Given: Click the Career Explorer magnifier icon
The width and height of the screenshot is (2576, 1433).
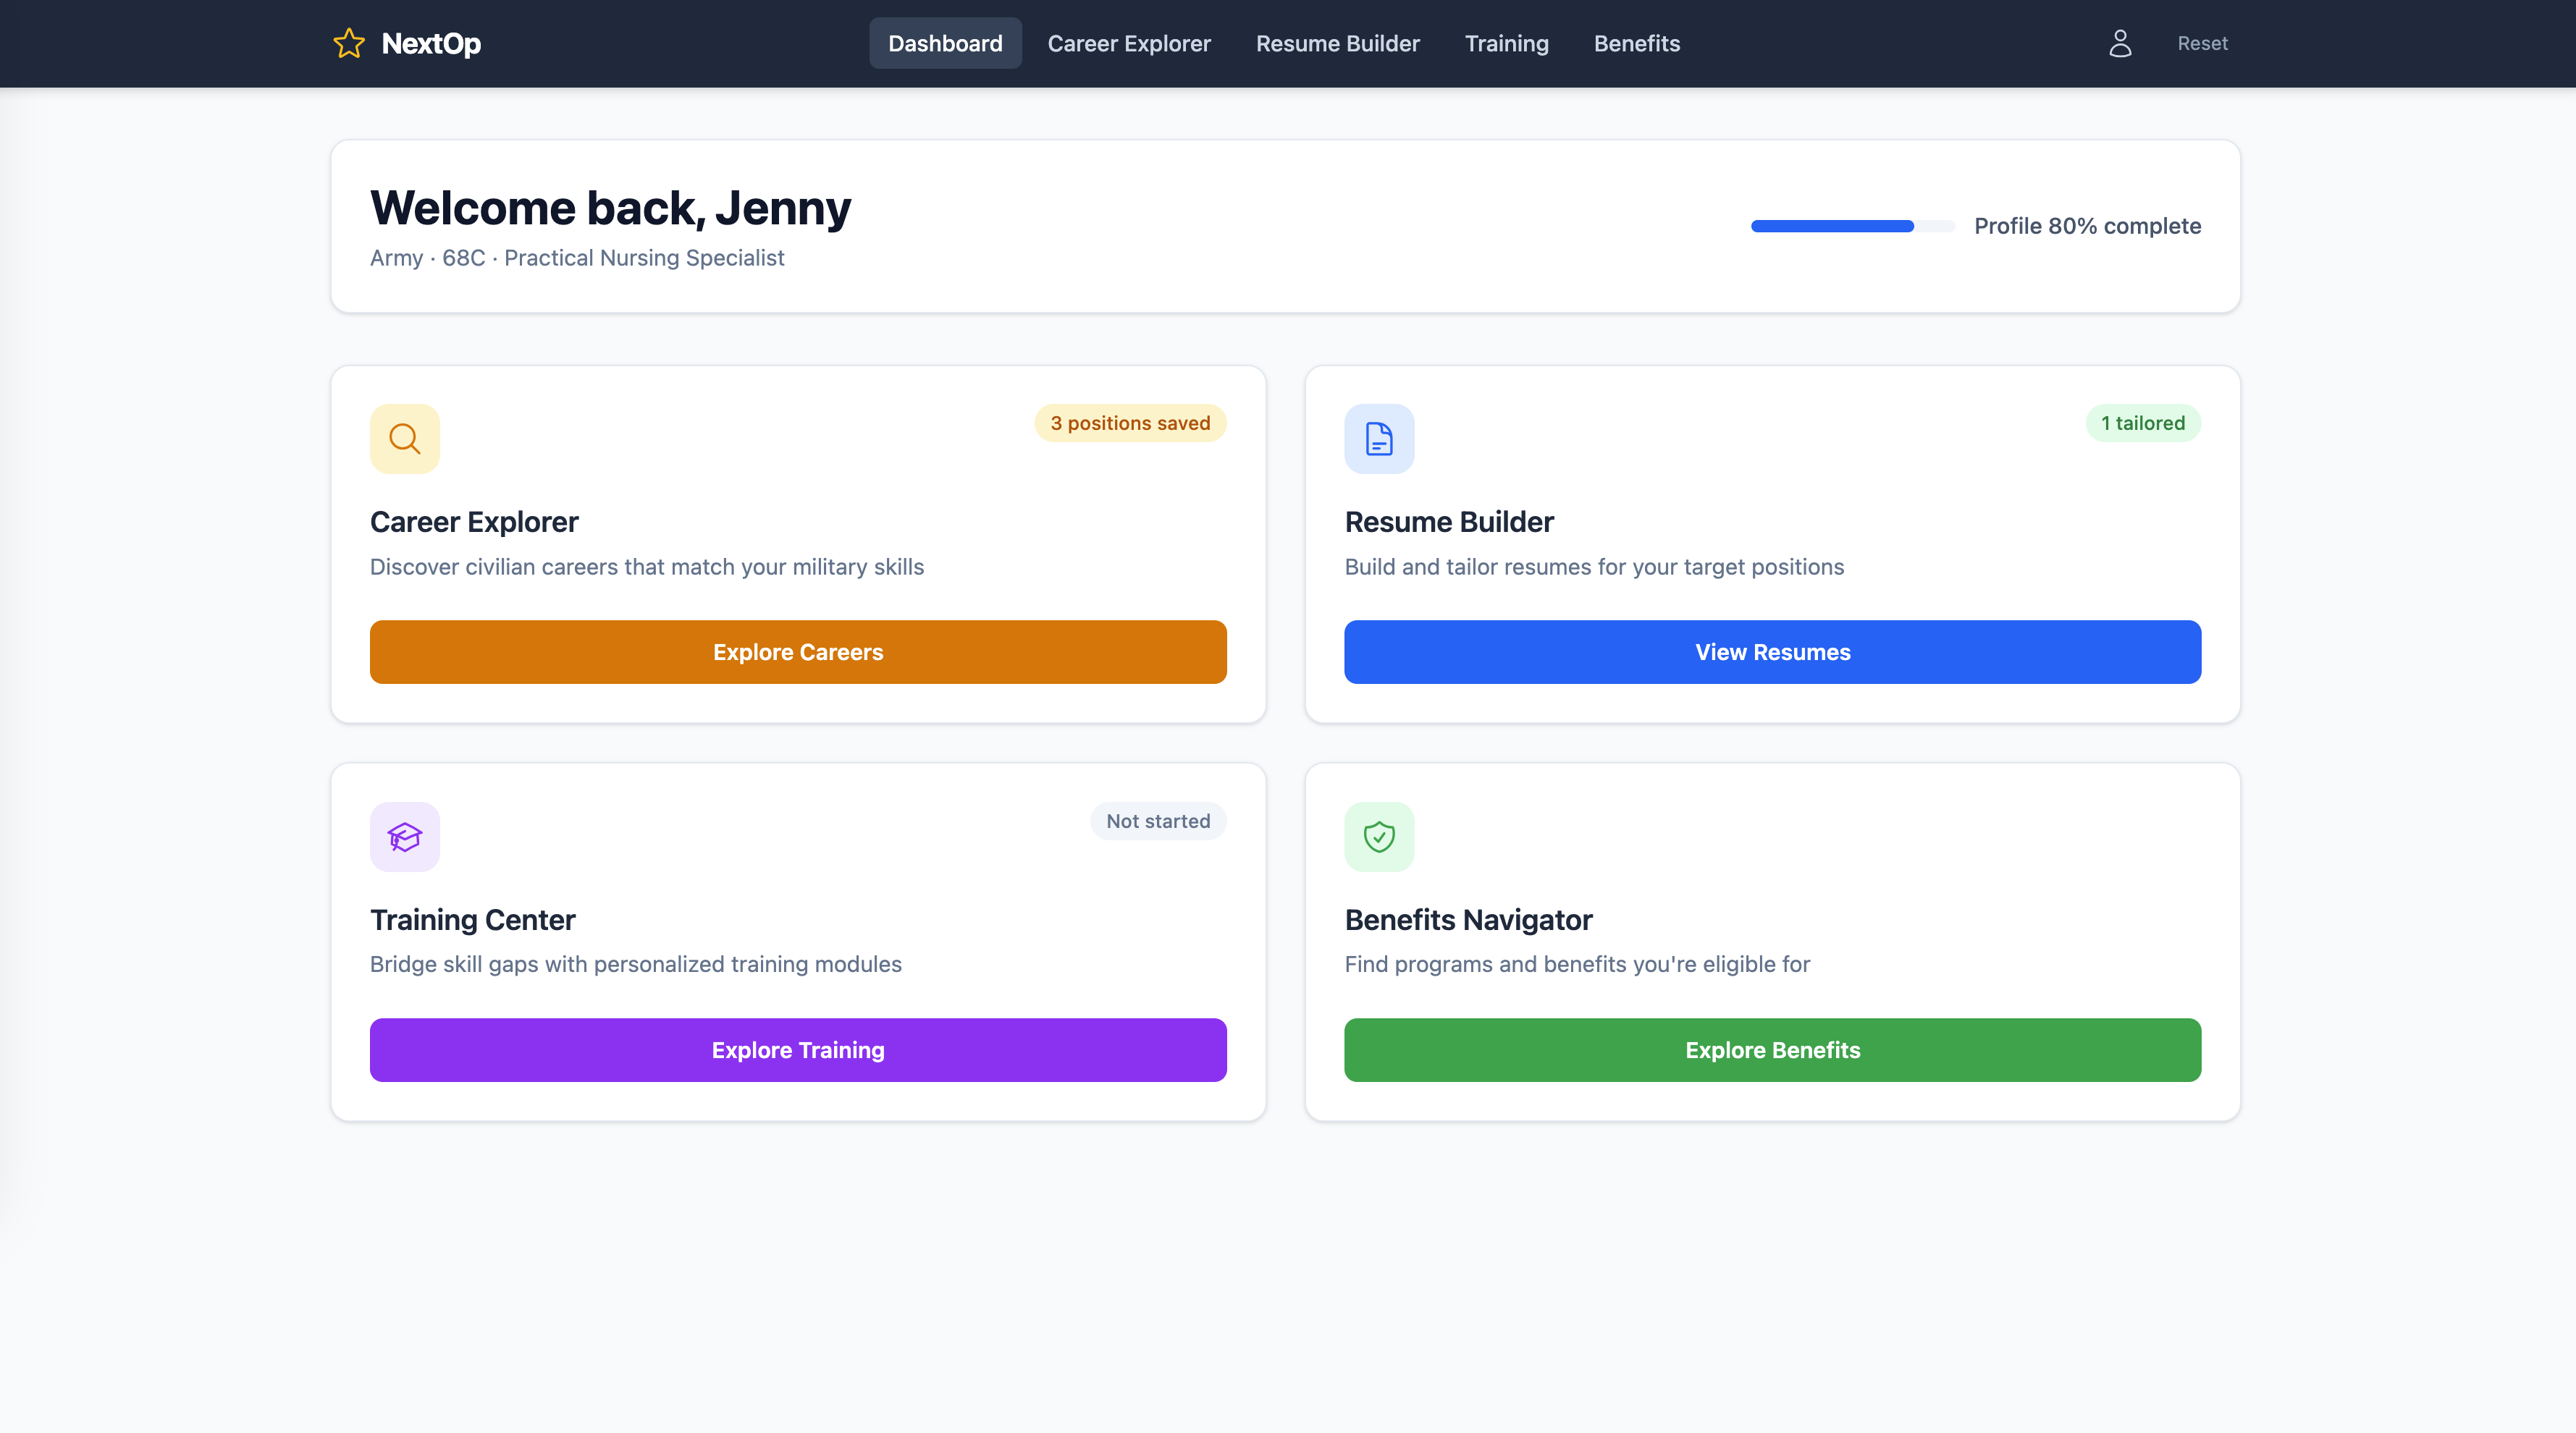Looking at the screenshot, I should (404, 439).
